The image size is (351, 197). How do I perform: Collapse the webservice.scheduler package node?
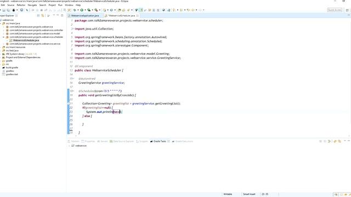(x=3, y=37)
